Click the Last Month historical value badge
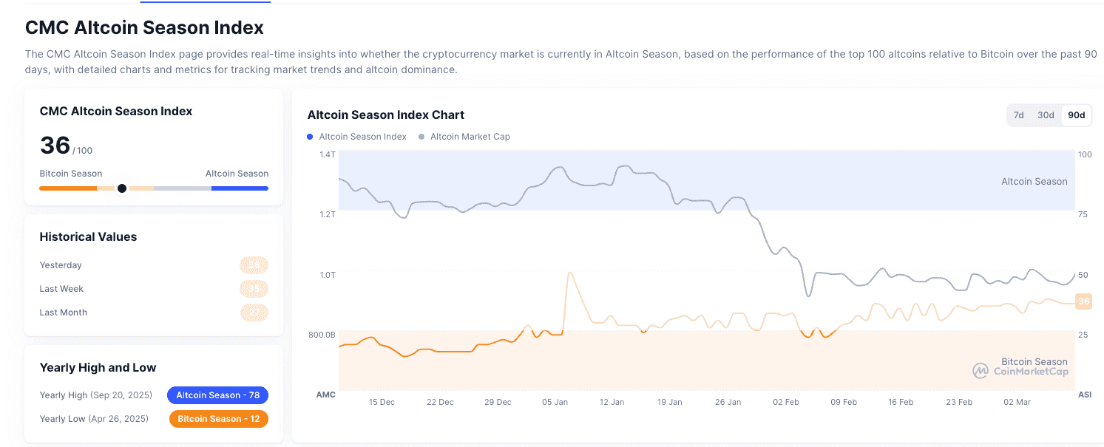 tap(254, 313)
